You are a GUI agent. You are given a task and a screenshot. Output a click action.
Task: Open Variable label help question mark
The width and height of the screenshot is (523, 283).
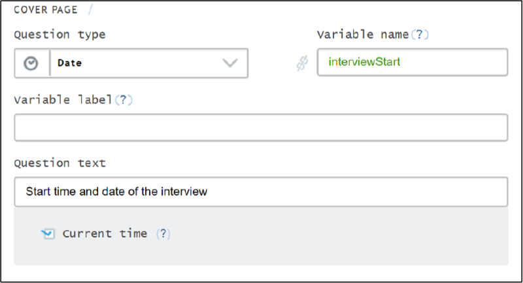point(124,100)
